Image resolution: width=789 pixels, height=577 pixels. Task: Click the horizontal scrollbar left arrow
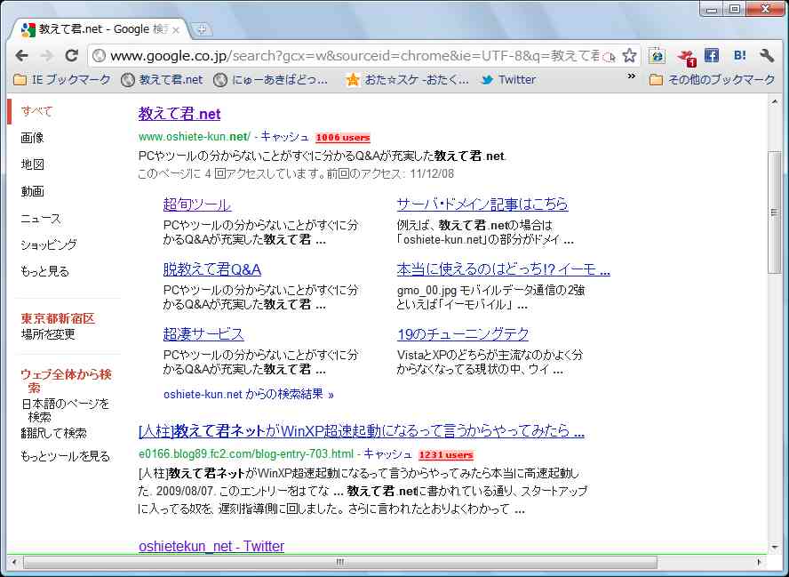coord(13,562)
